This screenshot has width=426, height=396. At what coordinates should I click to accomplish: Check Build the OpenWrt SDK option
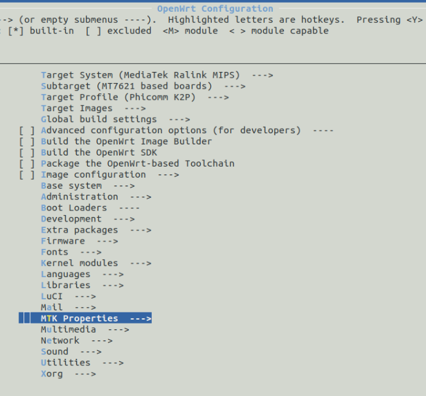(27, 153)
